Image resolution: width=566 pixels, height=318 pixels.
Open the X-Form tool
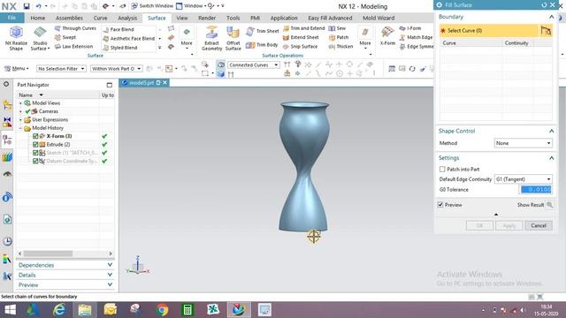[387, 36]
